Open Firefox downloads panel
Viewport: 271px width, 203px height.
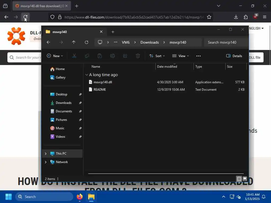pyautogui.click(x=236, y=17)
